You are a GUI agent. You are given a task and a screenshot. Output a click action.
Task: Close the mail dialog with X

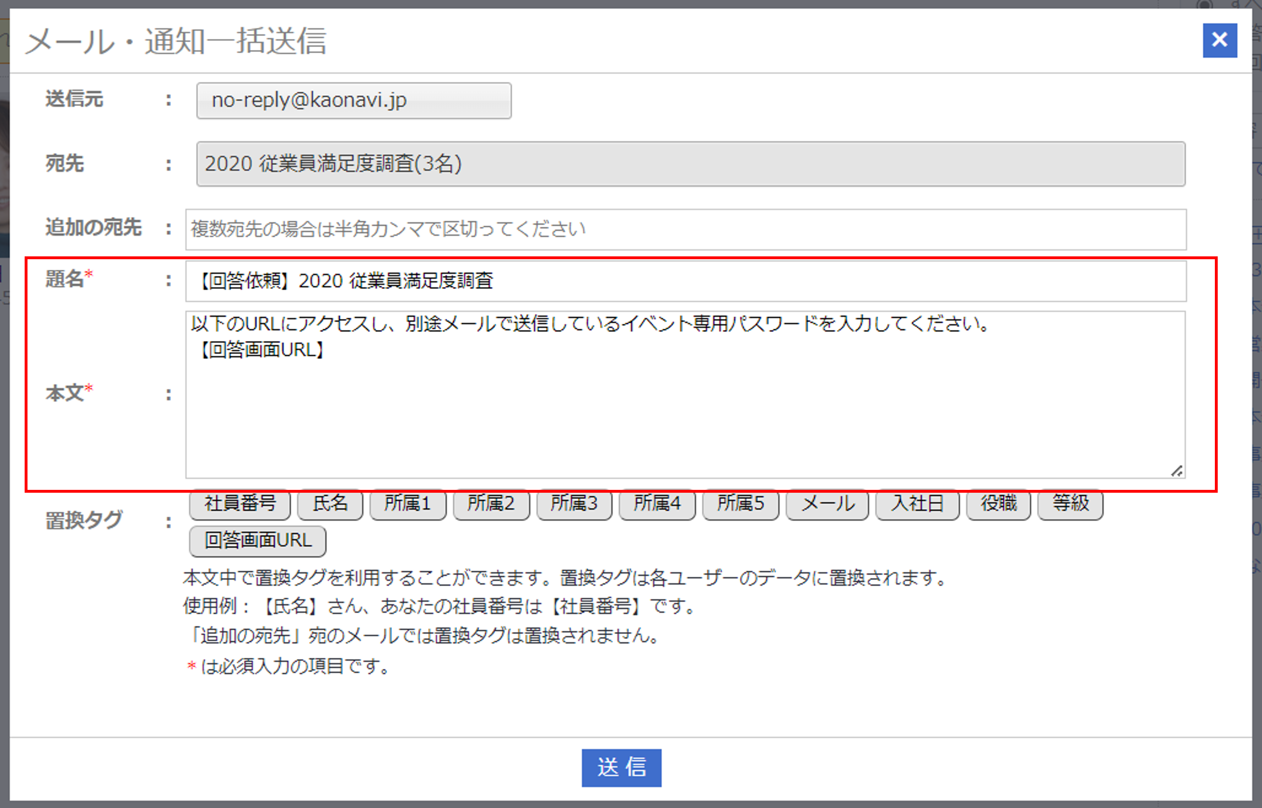pos(1219,40)
